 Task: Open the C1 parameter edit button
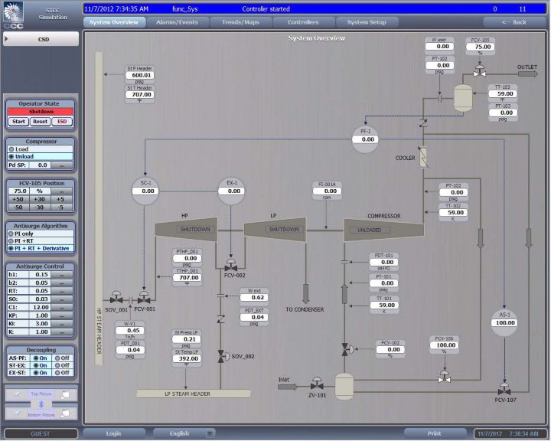[x=62, y=307]
